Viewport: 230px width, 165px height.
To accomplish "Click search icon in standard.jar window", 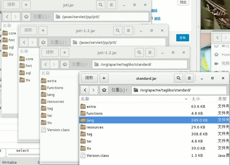I will [179, 78].
